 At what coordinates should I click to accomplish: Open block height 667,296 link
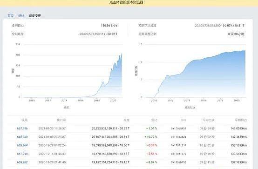click(x=22, y=128)
